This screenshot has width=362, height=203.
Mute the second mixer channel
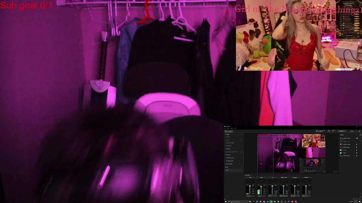[x=264, y=193]
